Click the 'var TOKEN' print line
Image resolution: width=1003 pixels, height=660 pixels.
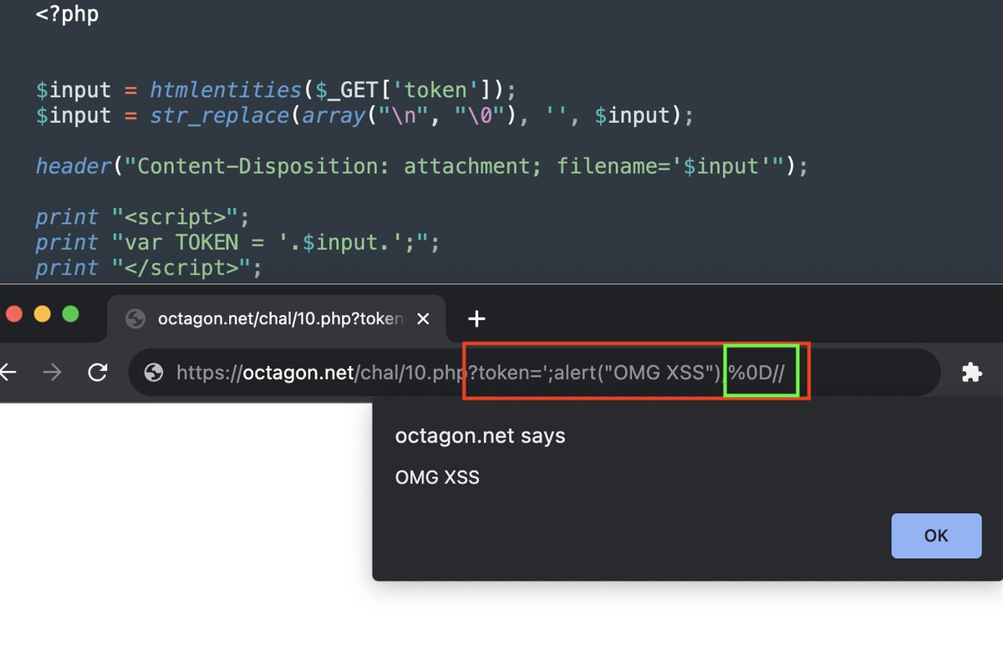click(x=237, y=243)
